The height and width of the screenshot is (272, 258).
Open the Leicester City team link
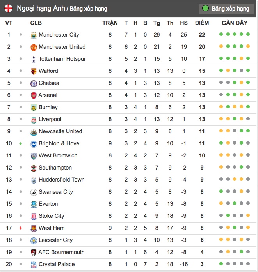point(55,240)
